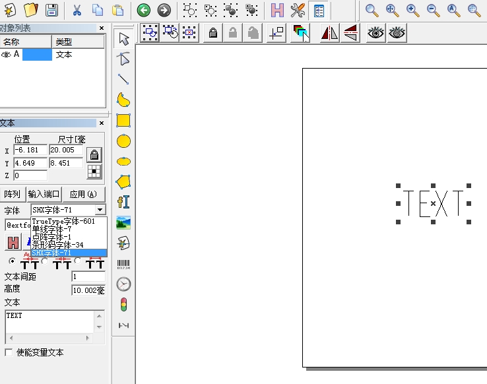The width and height of the screenshot is (487, 384).
Task: Cut the selection with the scissors icon
Action: pyautogui.click(x=77, y=10)
